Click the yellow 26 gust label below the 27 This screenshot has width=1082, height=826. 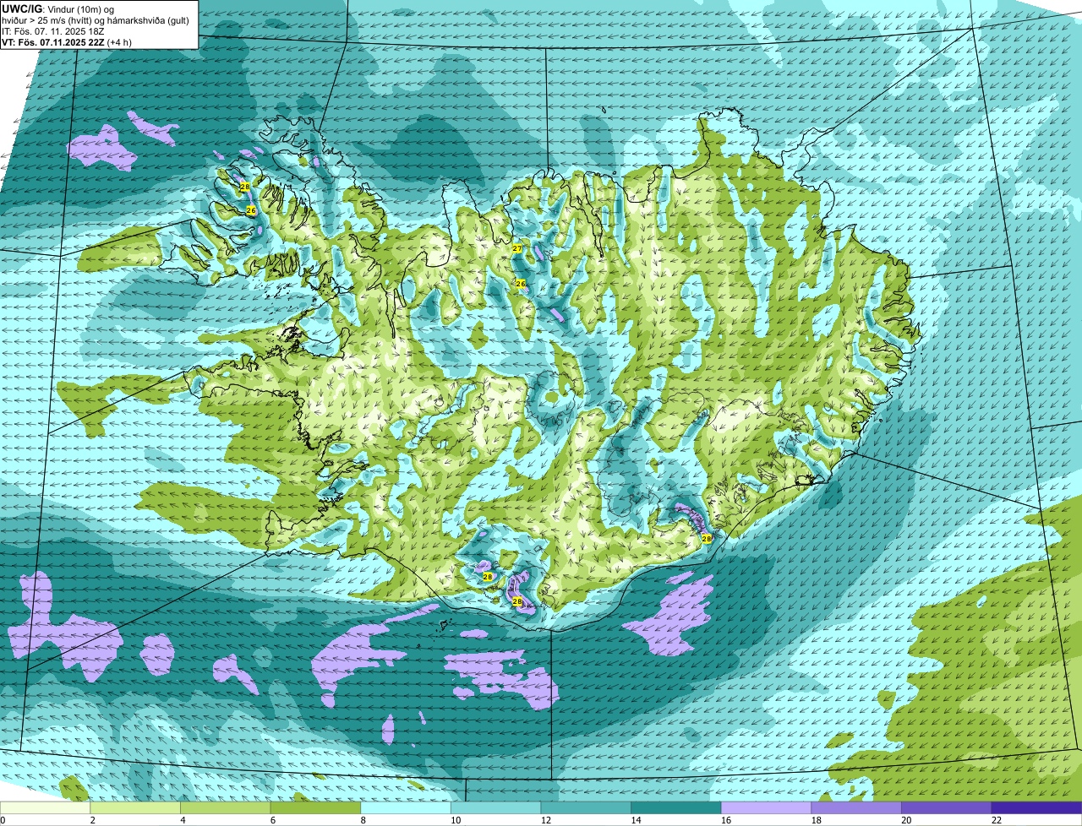[x=521, y=284]
